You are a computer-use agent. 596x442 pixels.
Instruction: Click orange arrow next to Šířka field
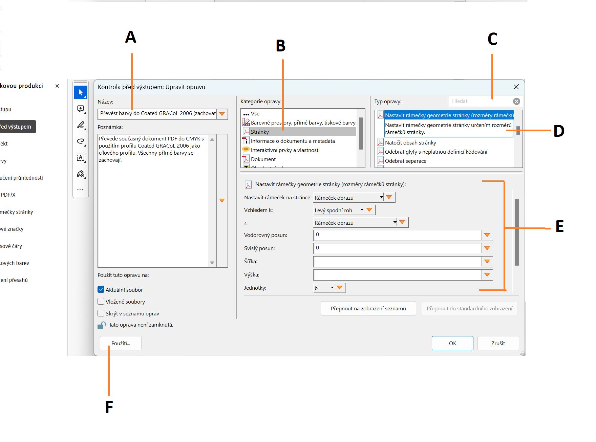(487, 262)
